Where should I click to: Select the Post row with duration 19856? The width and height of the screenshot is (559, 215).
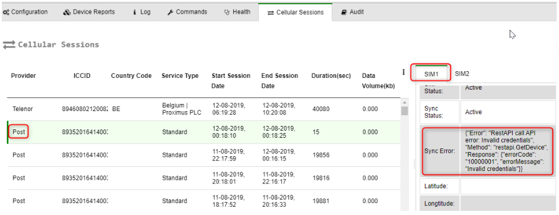tap(203, 155)
